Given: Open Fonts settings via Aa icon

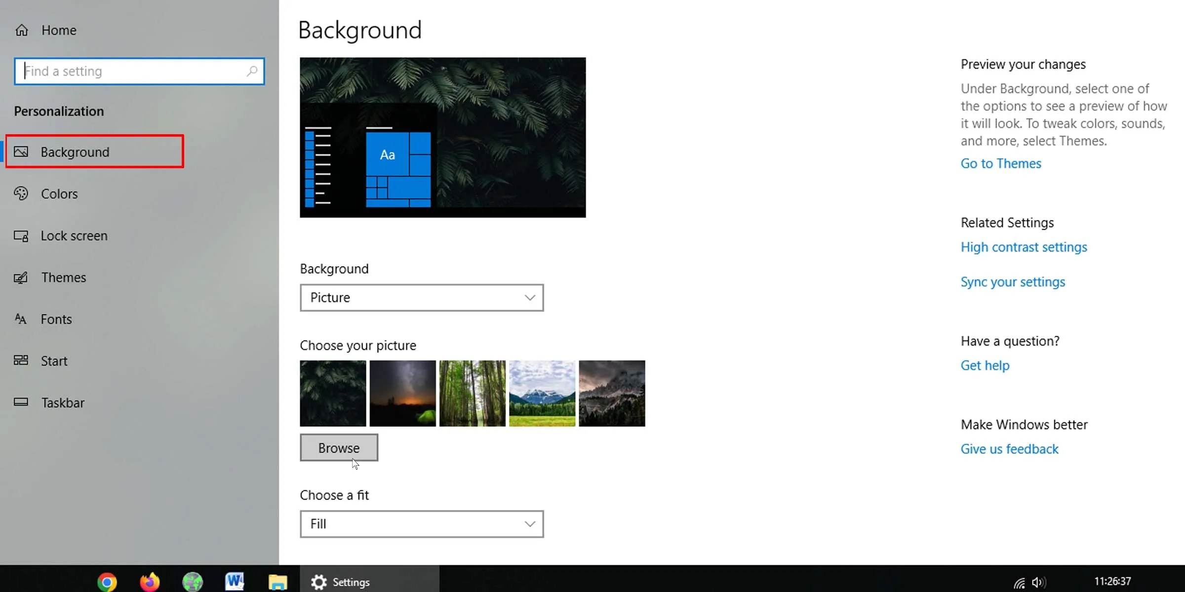Looking at the screenshot, I should pos(21,319).
